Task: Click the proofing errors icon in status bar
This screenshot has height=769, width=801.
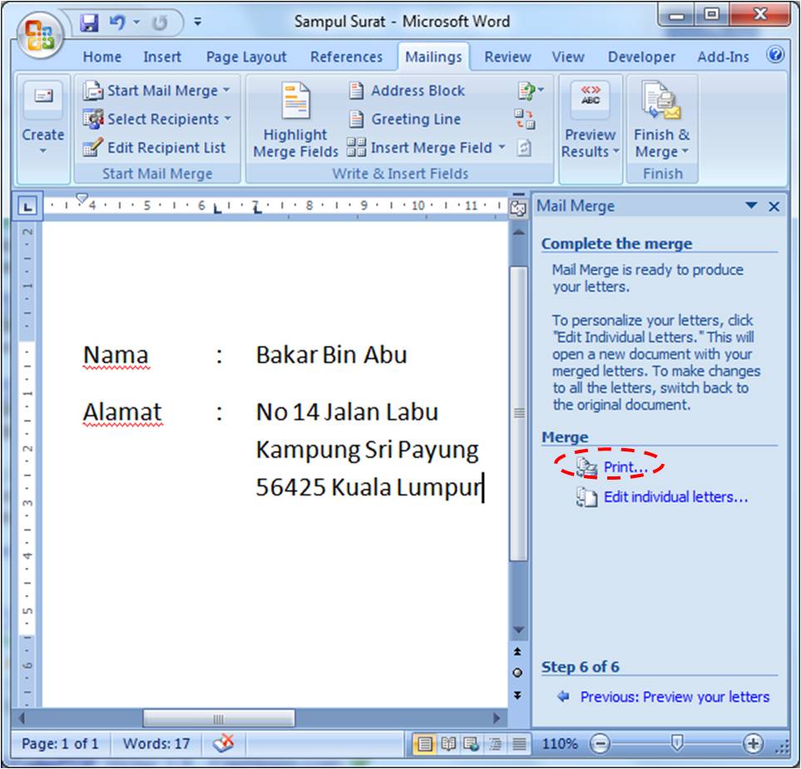Action: point(221,743)
